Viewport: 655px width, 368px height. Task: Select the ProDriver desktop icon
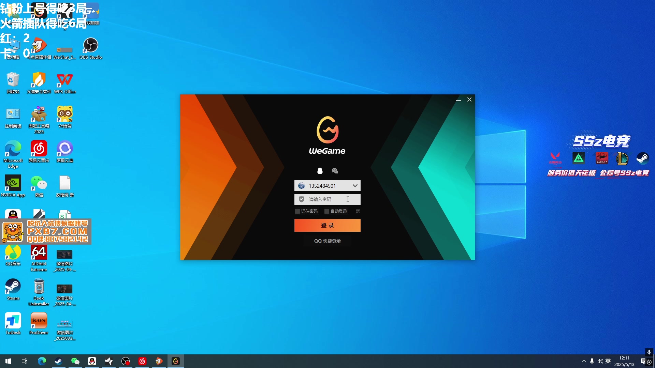coord(39,324)
